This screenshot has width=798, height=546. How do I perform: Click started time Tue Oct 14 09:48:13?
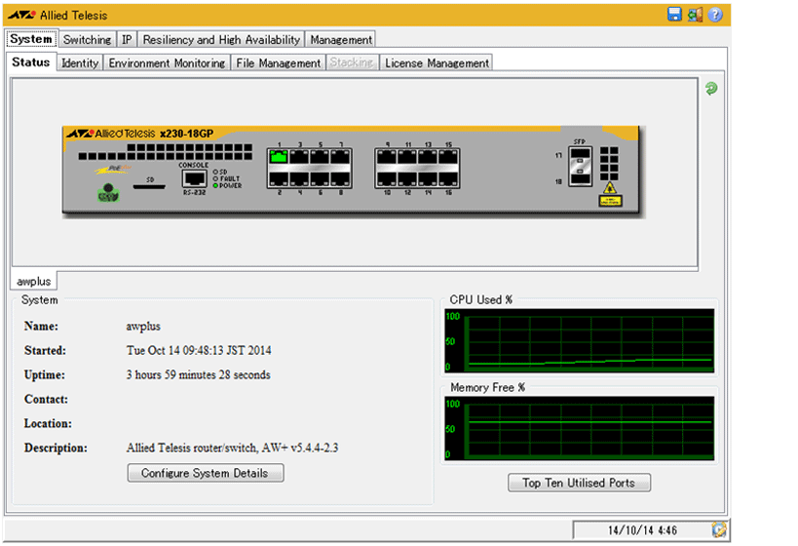(x=199, y=350)
